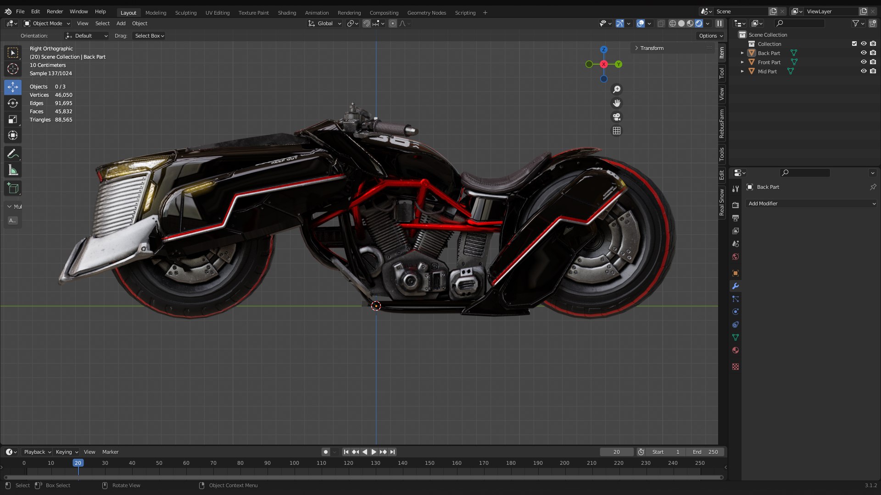The width and height of the screenshot is (881, 495).
Task: Choose the Measure tool
Action: pos(13,170)
